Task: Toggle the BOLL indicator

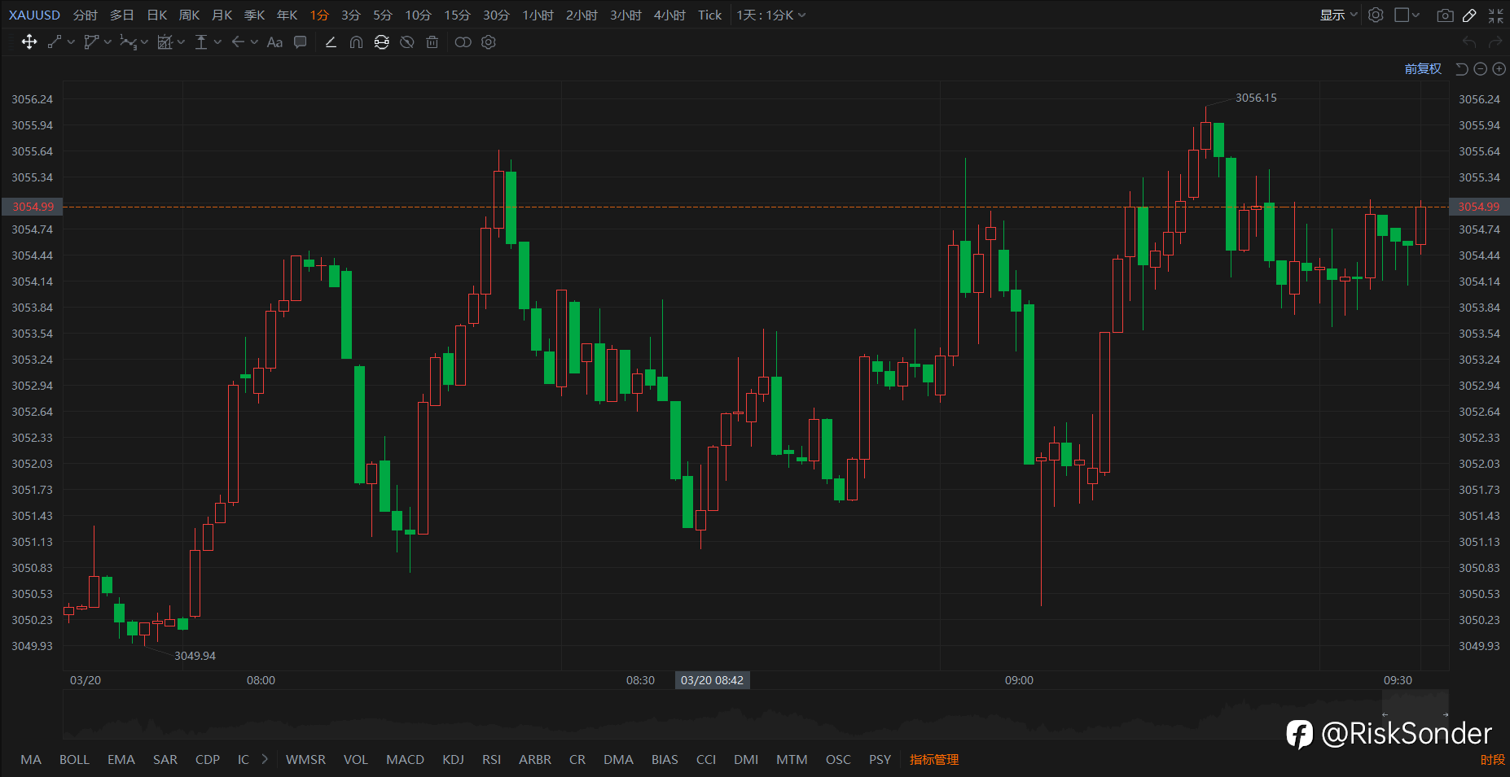Action: [74, 759]
